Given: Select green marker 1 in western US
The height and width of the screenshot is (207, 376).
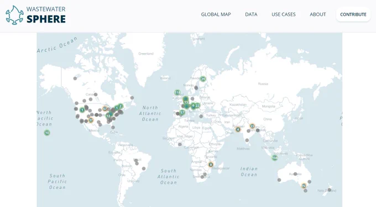Looking at the screenshot, I should (x=82, y=110).
